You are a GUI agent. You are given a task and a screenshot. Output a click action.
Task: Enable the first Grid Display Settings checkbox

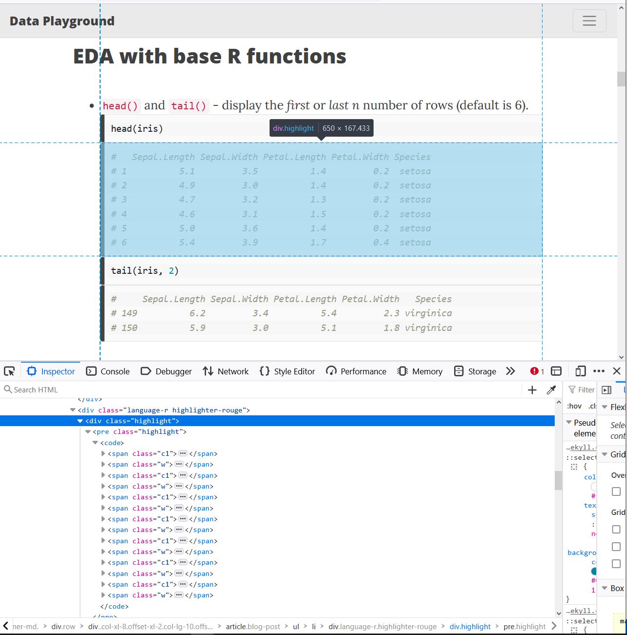point(616,530)
